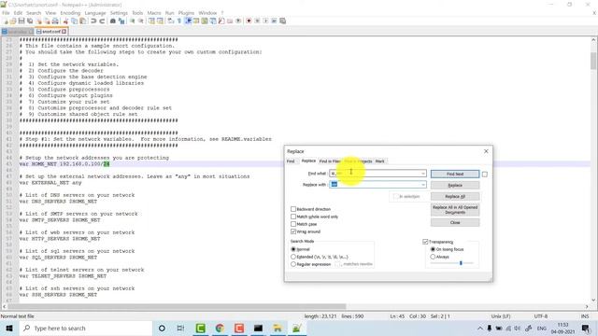
Task: Enable the Match case checkbox
Action: pos(293,224)
